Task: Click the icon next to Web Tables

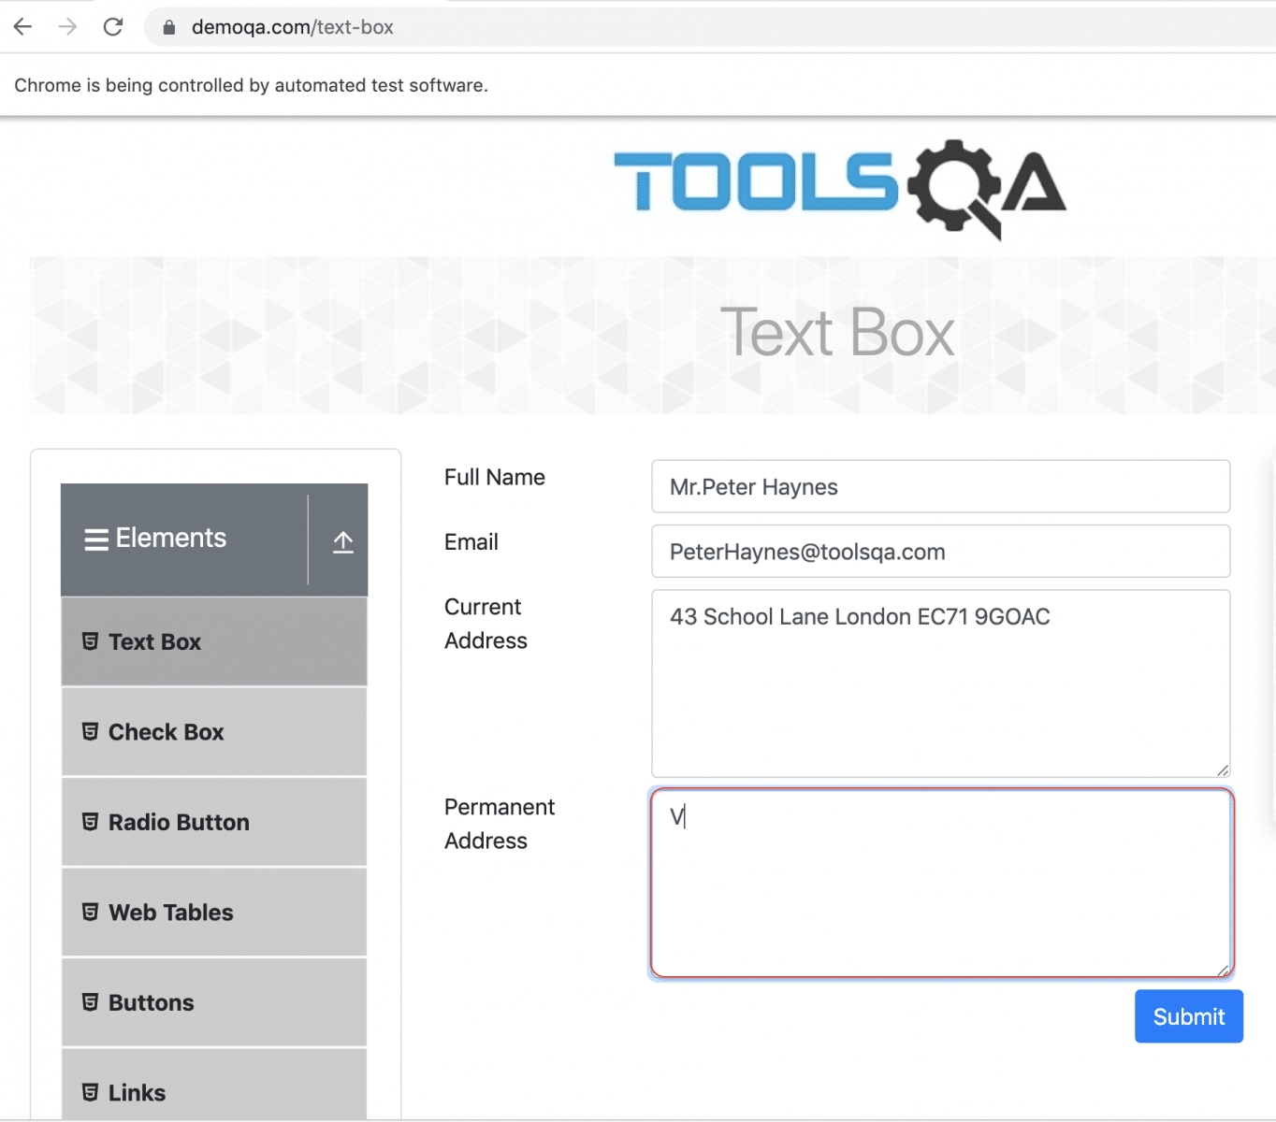Action: [x=90, y=913]
